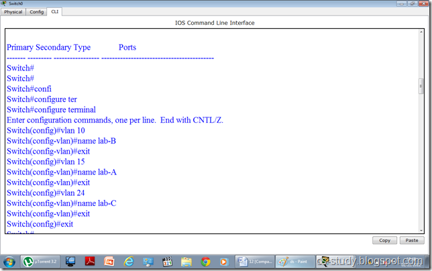Click the 'name lab-A' command line

tap(62, 172)
